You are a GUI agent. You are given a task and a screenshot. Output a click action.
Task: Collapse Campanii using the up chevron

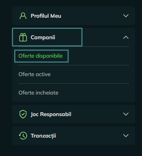(126, 37)
